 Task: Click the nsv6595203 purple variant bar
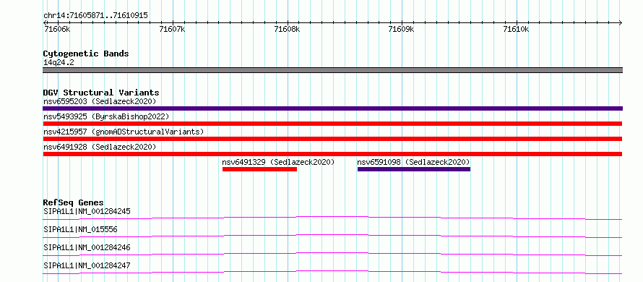point(332,108)
